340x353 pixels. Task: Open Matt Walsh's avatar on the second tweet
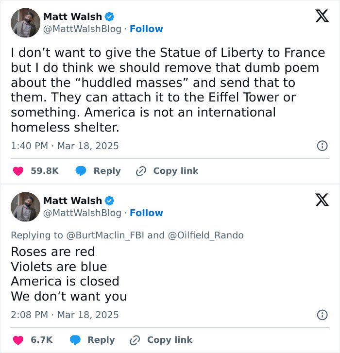pyautogui.click(x=25, y=206)
